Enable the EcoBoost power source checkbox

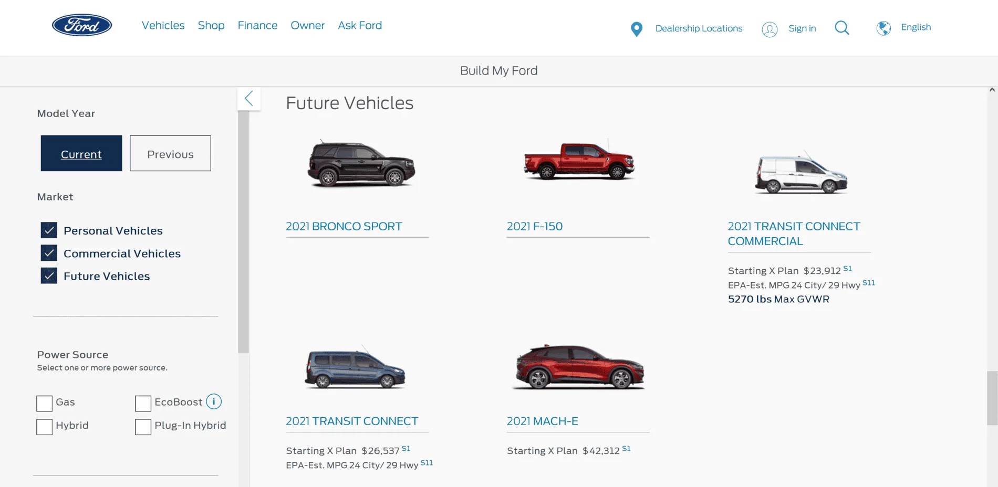coord(143,404)
